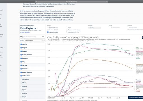Viewport: 143px width, 101px height.
Task: Select the Share of positive tests metric
Action: (66, 32)
